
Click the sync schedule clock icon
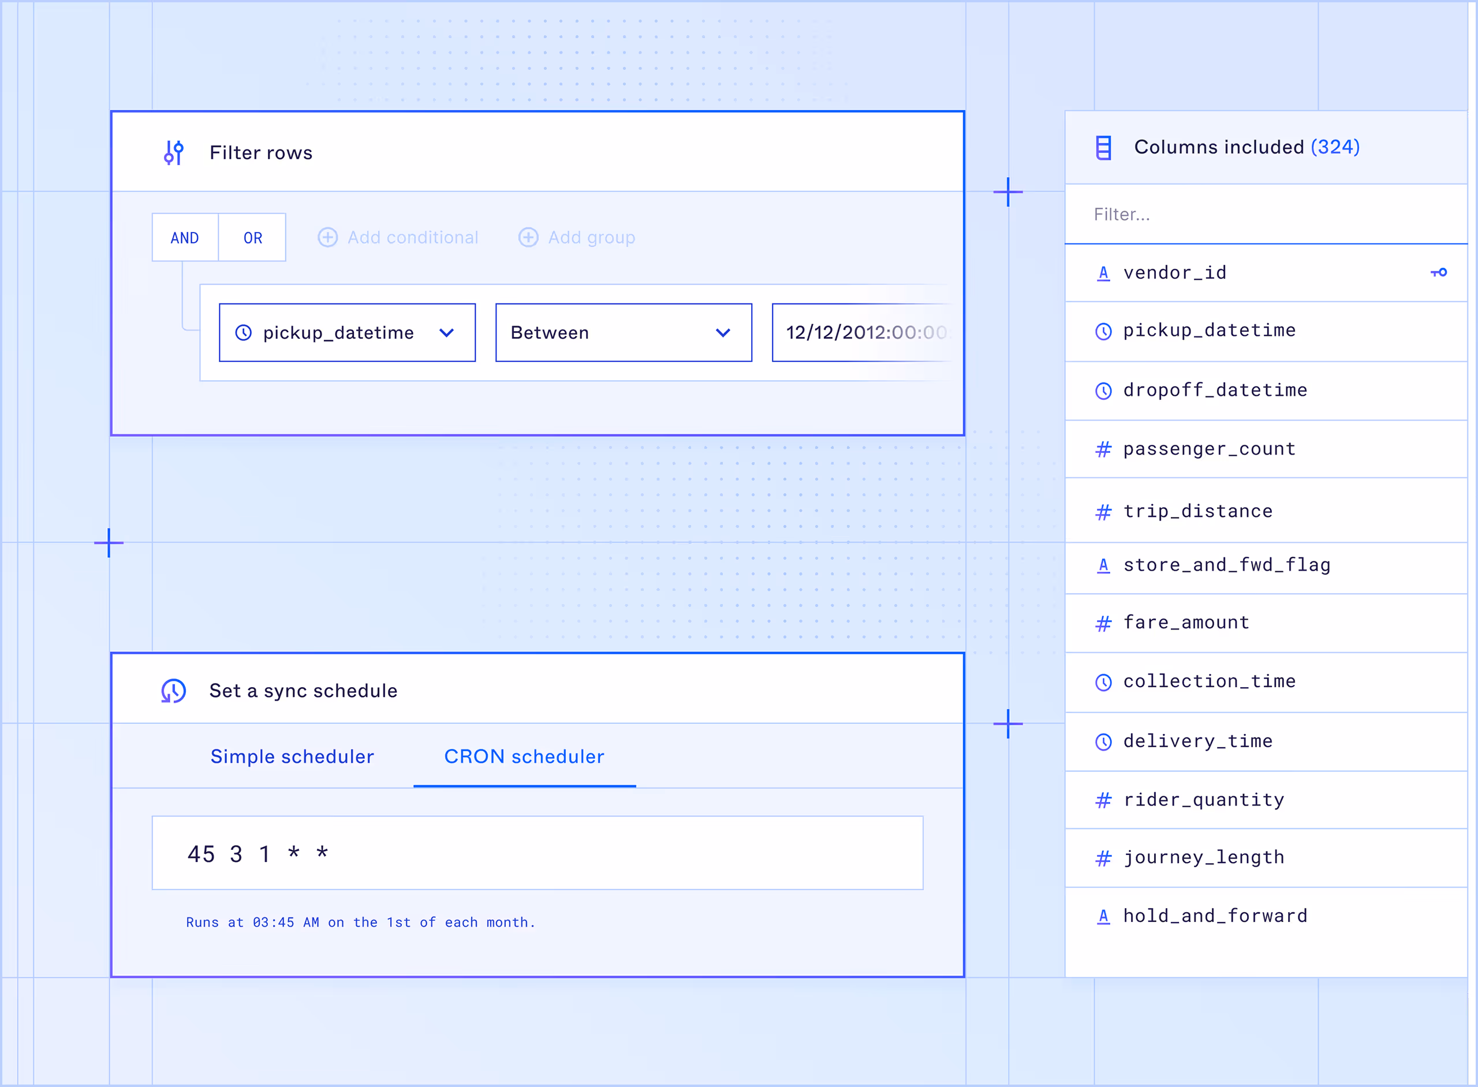tap(174, 691)
